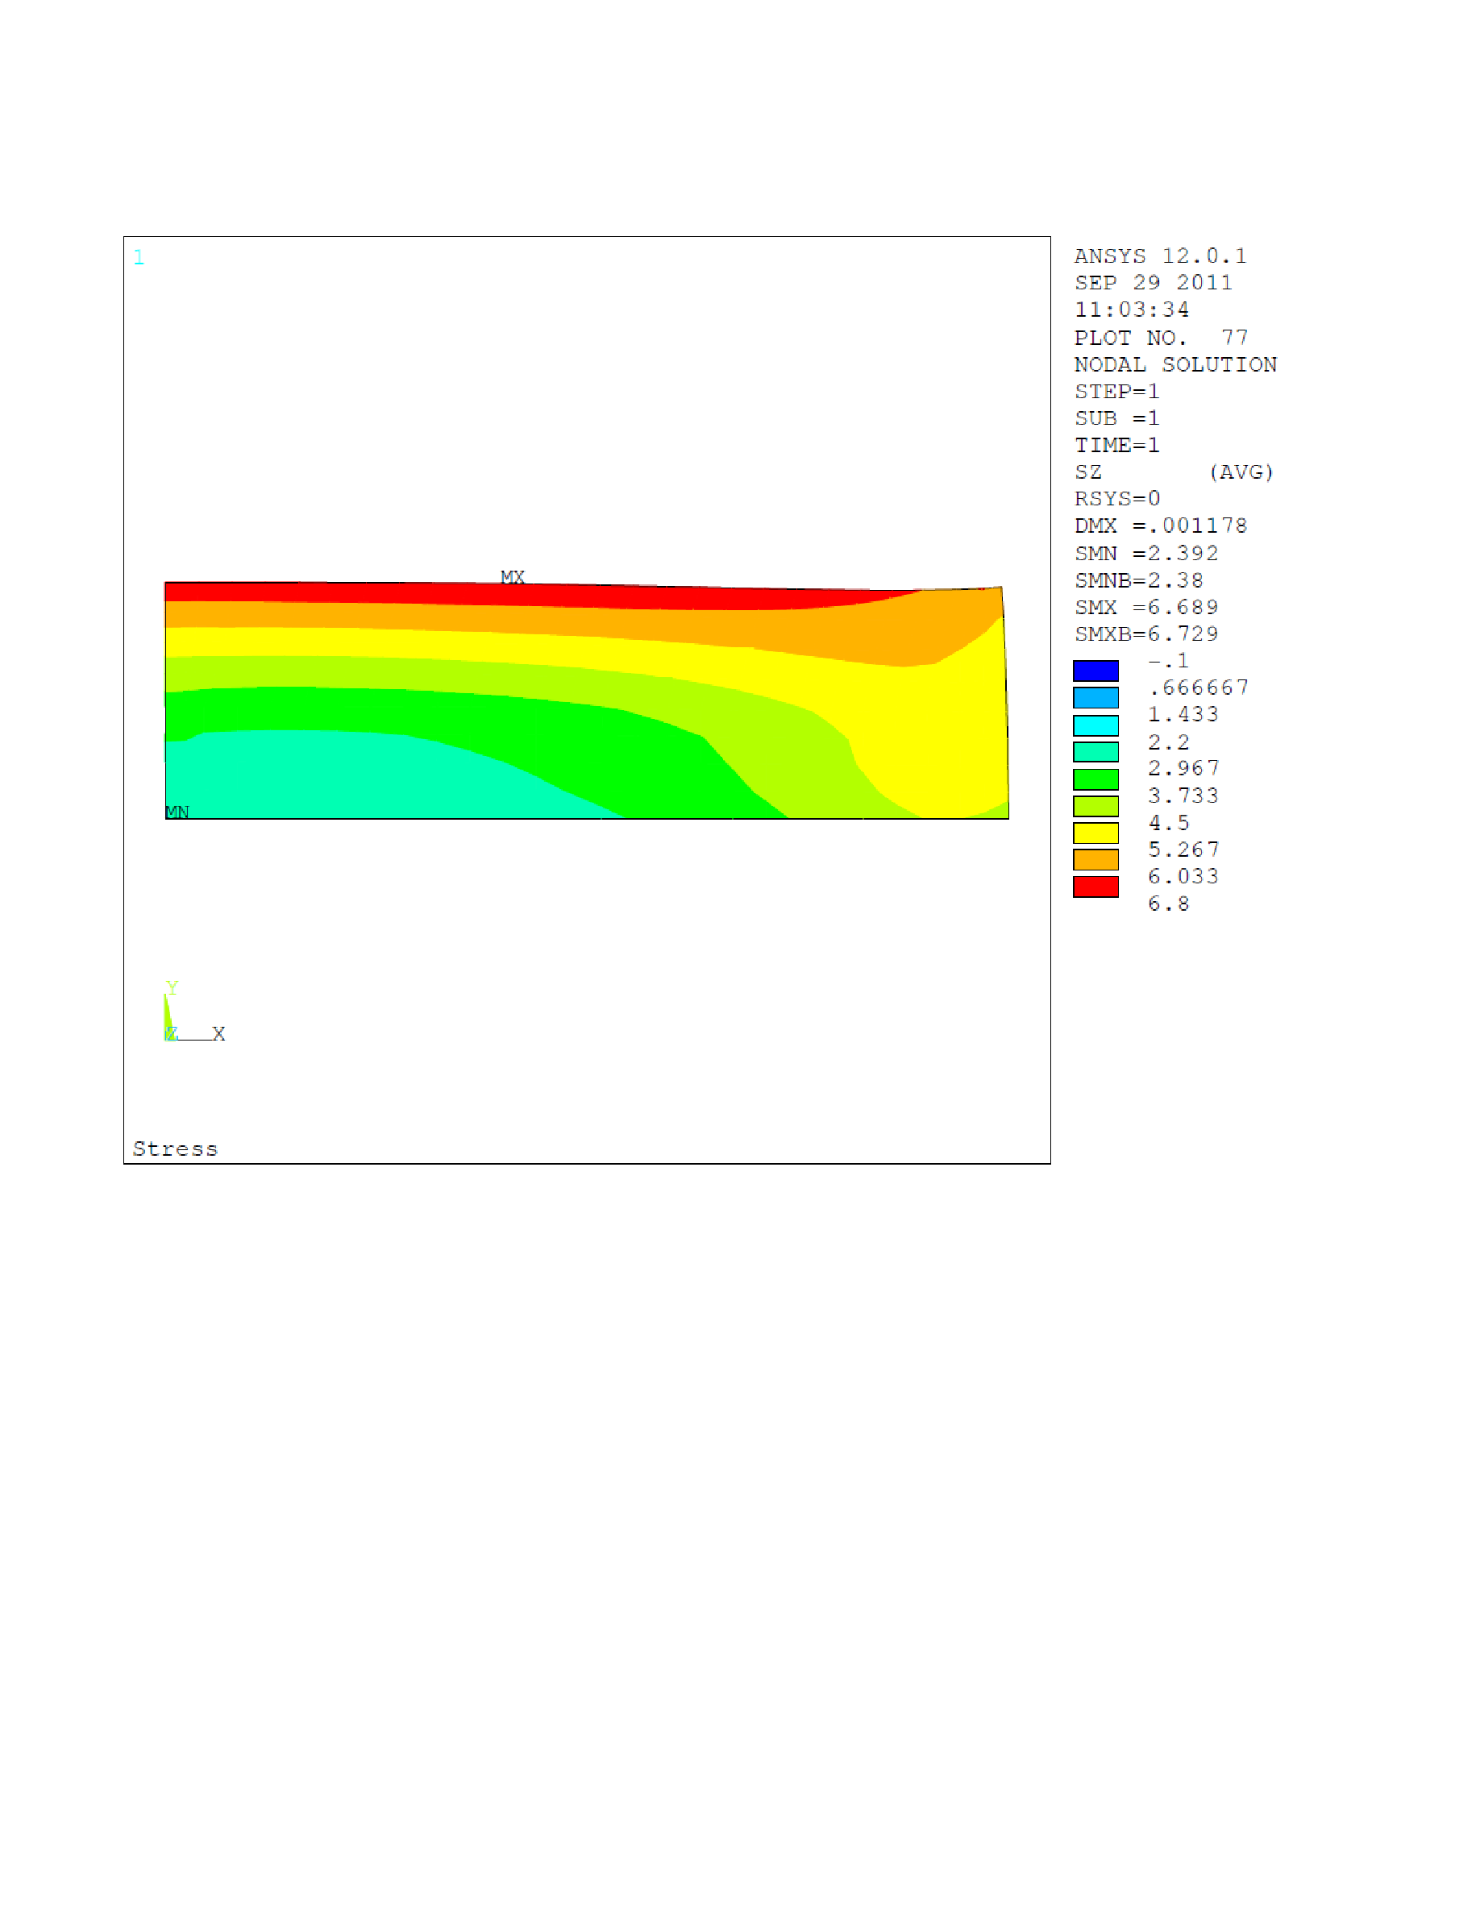Click the X axis label of the triad

click(218, 1034)
